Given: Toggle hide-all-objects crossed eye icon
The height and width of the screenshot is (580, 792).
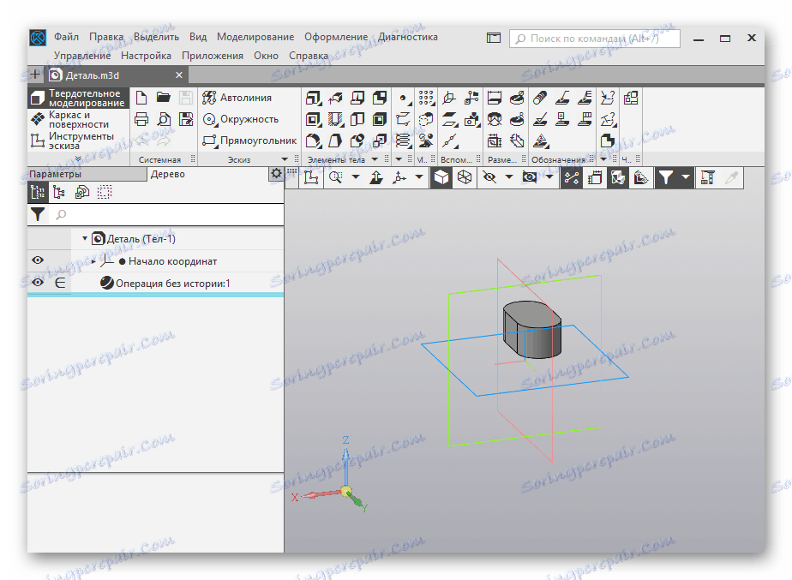Looking at the screenshot, I should 489,177.
